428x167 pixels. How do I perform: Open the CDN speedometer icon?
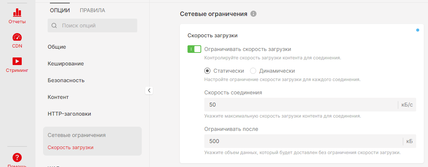coord(17,37)
